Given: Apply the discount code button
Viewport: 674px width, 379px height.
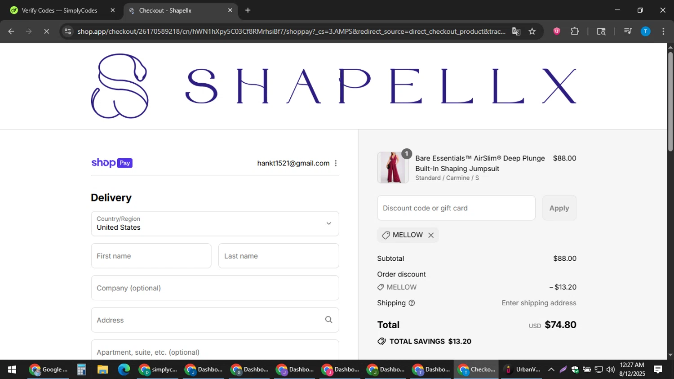Looking at the screenshot, I should coord(559,208).
